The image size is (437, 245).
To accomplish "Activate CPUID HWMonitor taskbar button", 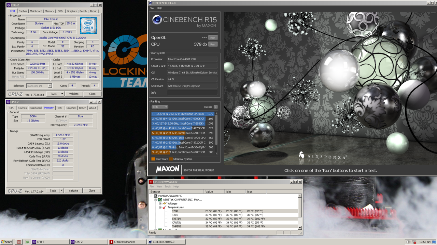I will (127, 242).
